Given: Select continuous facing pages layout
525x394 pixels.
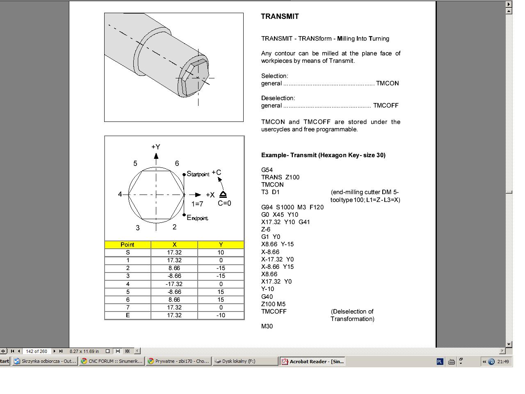Looking at the screenshot, I should [x=128, y=351].
